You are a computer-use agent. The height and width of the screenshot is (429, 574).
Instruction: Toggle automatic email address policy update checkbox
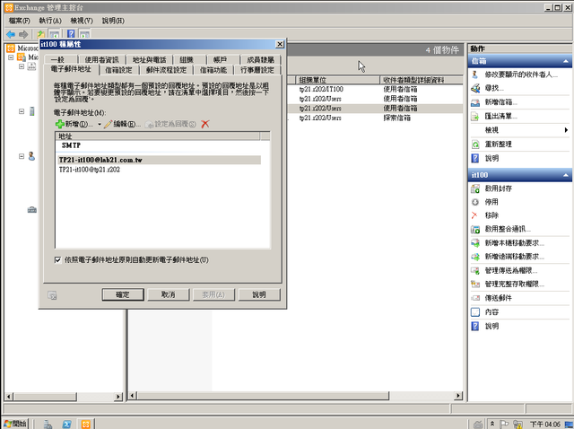point(57,260)
